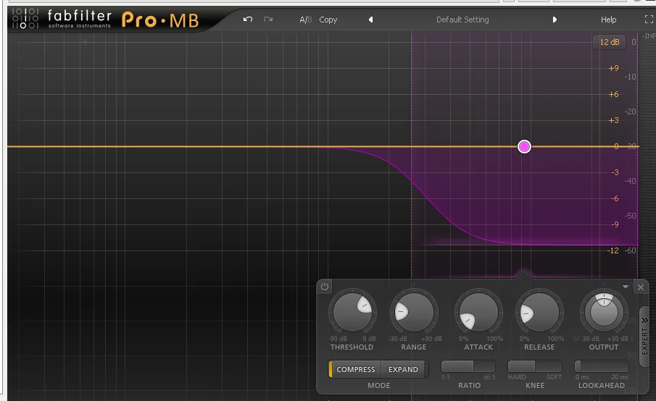Go to previous preset with left arrow
The image size is (656, 401).
coord(370,20)
